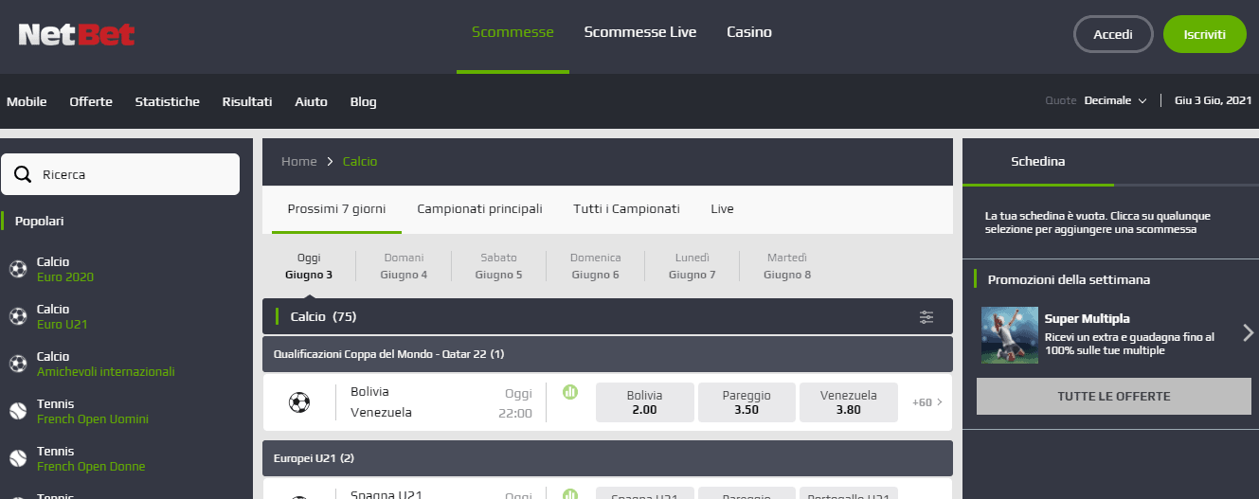Click the Iscriviti sign-up button
The width and height of the screenshot is (1259, 499).
tap(1205, 34)
